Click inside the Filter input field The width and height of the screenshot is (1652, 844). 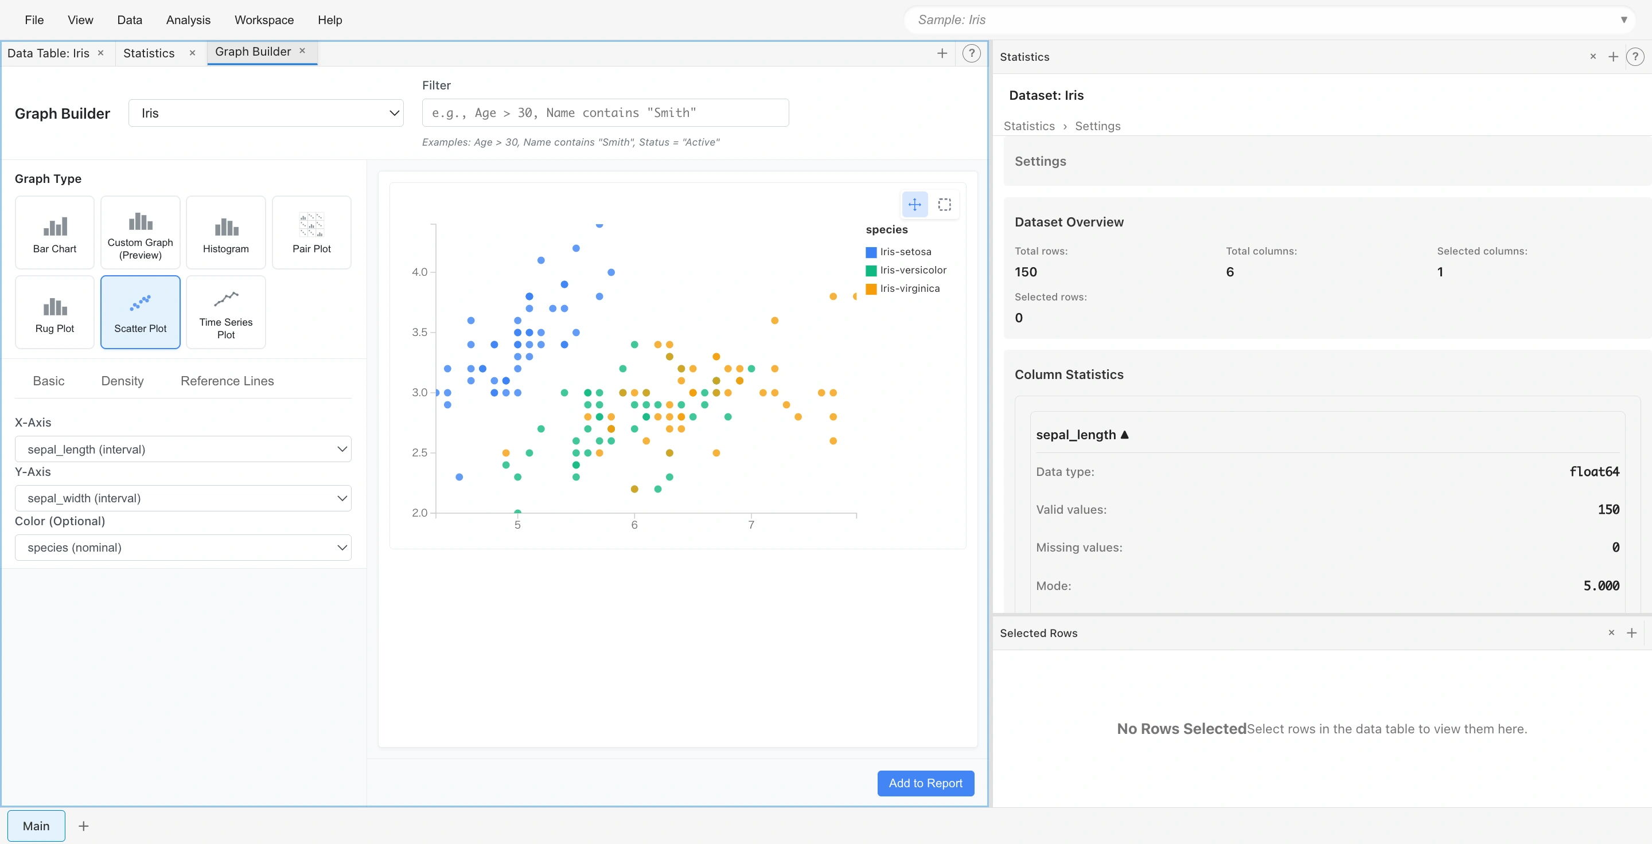point(605,113)
